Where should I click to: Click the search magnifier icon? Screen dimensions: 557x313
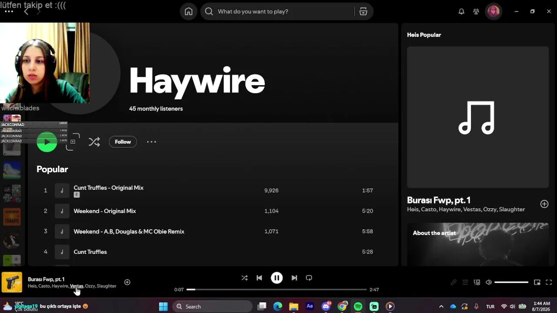(x=209, y=12)
